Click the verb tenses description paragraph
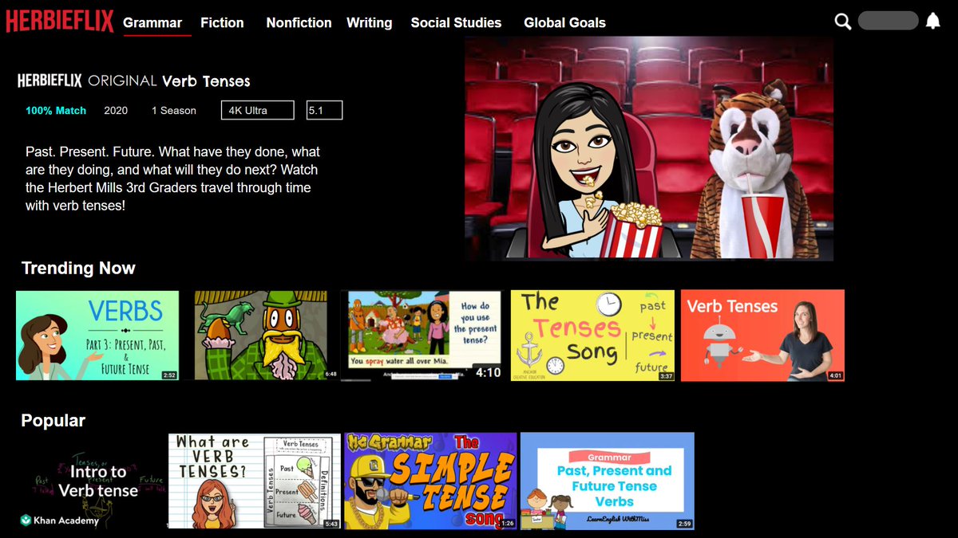This screenshot has width=958, height=538. click(172, 179)
